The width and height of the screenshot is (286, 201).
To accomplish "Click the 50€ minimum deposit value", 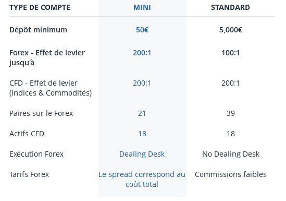I will pos(142,30).
